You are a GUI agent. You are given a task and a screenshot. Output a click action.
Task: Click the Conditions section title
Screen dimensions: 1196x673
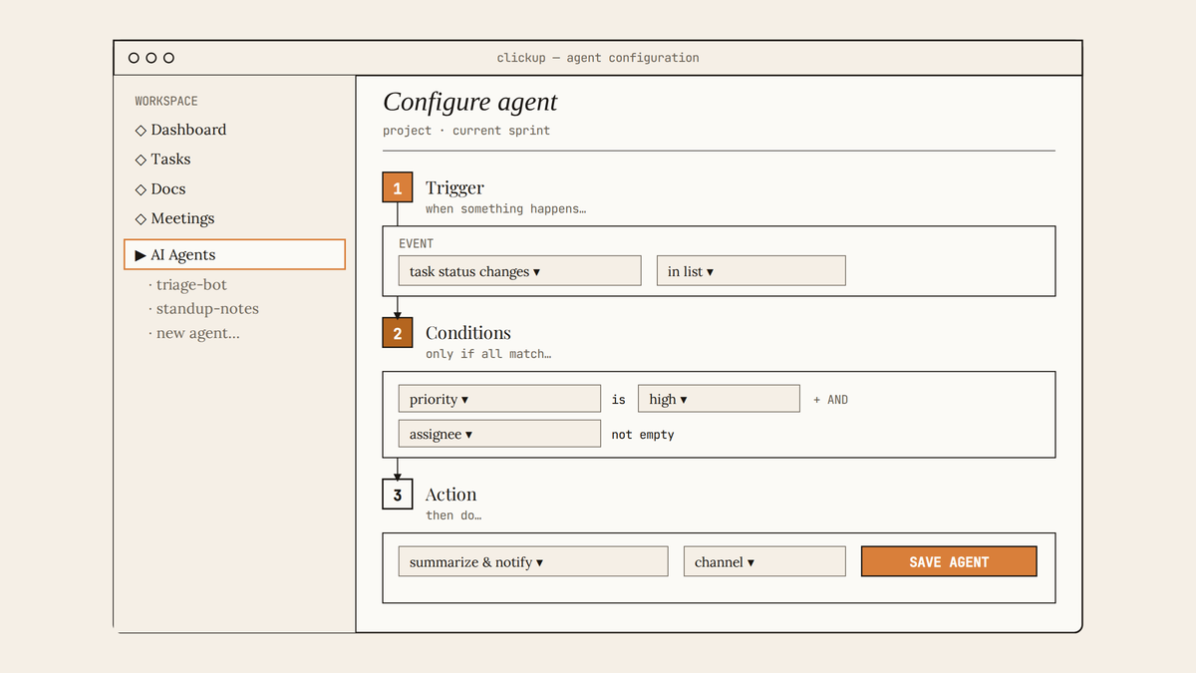click(468, 333)
